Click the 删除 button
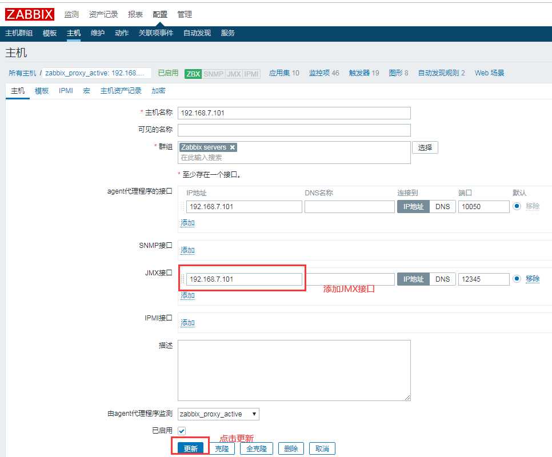Viewport: 552px width, 457px height. [291, 448]
